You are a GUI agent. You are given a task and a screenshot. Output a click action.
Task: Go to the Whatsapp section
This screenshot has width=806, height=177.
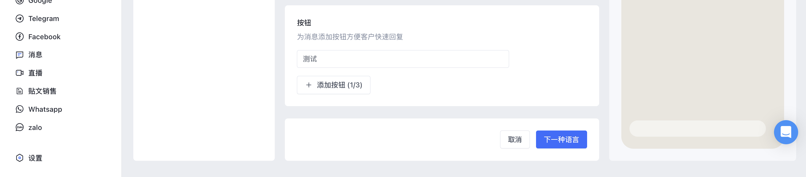pyautogui.click(x=45, y=109)
